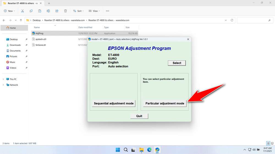
Task: Click Desktop in breadcrumb path
Action: (x=37, y=20)
